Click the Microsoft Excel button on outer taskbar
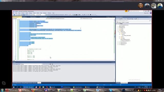164x92 pixels. tap(89, 90)
